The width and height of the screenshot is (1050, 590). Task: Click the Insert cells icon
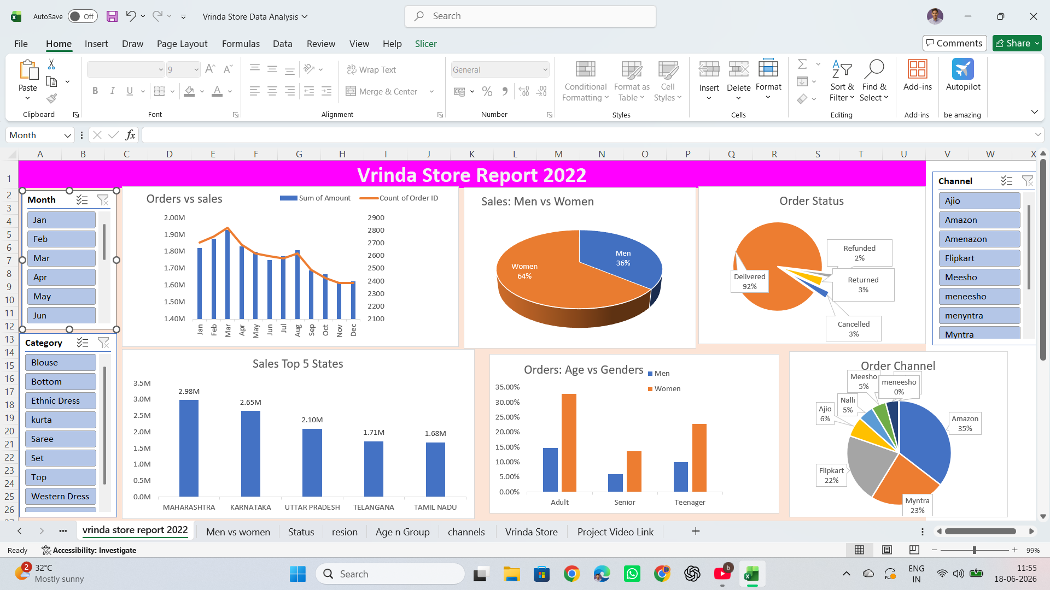click(x=709, y=69)
